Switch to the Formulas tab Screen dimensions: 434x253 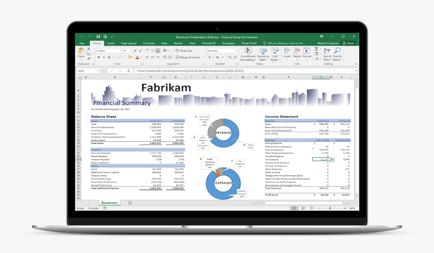pyautogui.click(x=149, y=43)
